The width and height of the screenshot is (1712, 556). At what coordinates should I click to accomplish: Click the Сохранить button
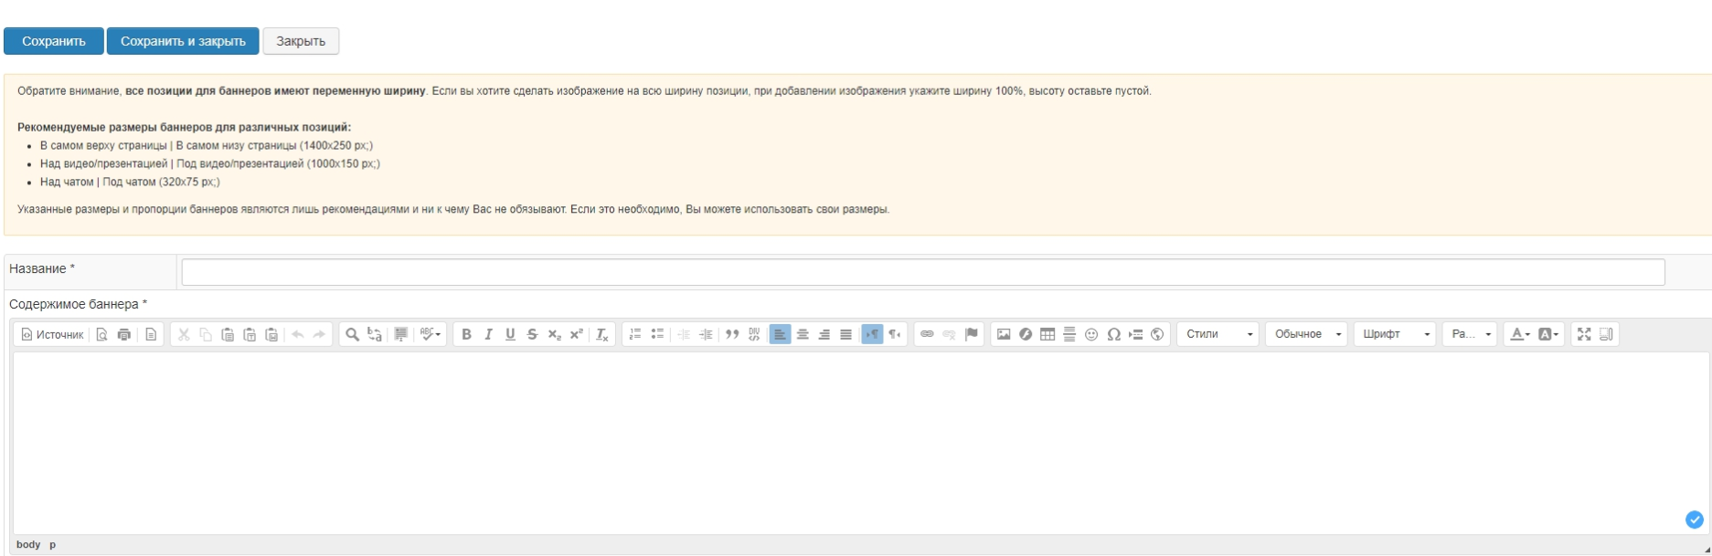coord(54,41)
